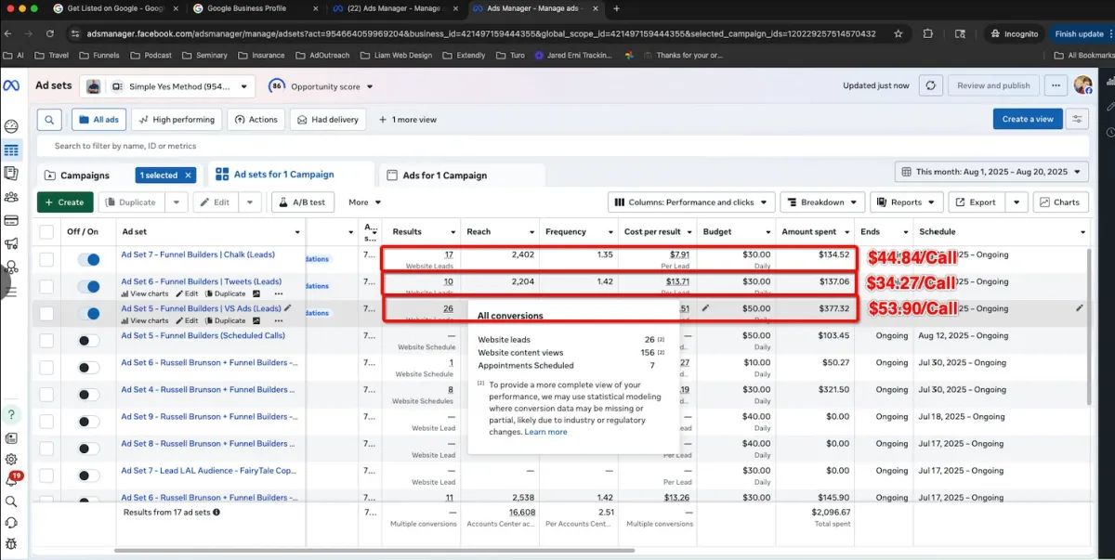This screenshot has width=1115, height=560.
Task: Click the magnifier search button beside All ads
Action: coord(50,120)
